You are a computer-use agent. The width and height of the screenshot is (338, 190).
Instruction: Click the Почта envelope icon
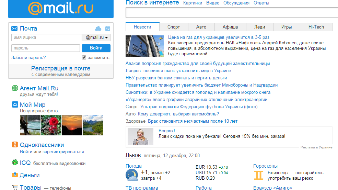pyautogui.click(x=14, y=29)
